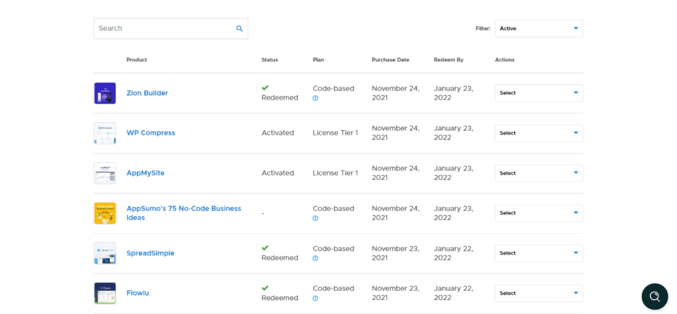Click the help icon under Flowlu's Code-based plan

pyautogui.click(x=315, y=298)
